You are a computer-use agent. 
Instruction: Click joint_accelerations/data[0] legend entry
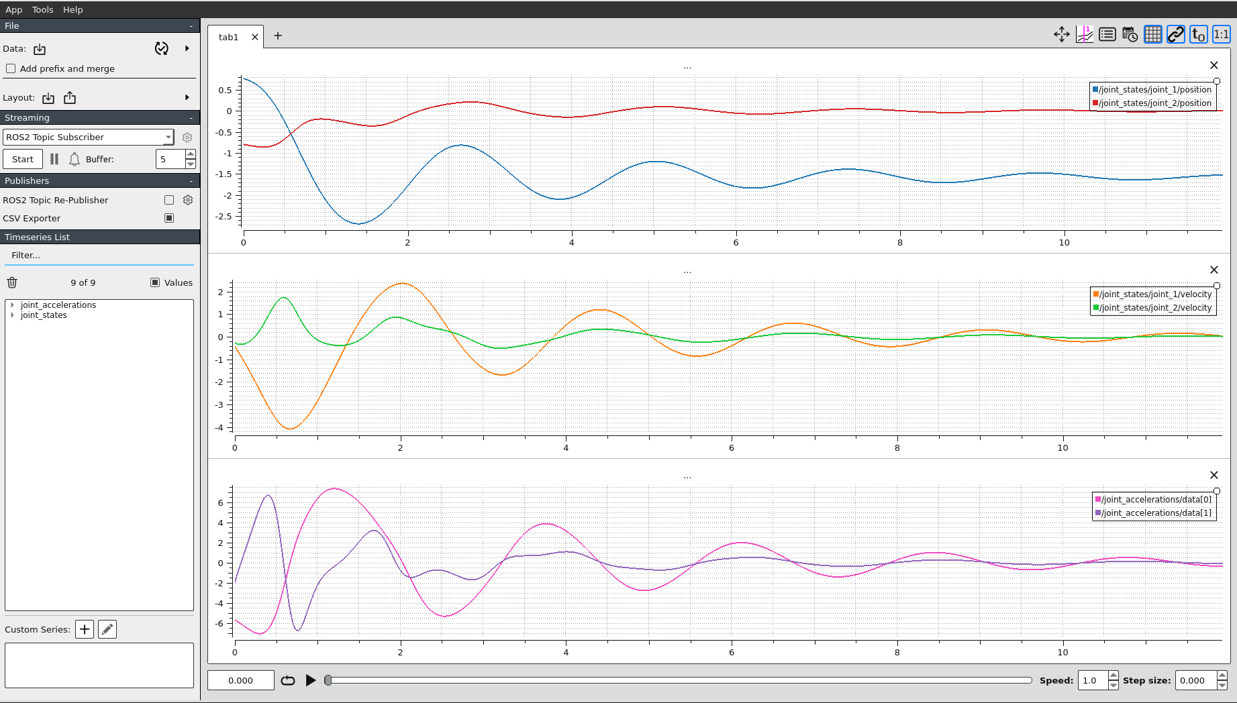[x=1154, y=499]
